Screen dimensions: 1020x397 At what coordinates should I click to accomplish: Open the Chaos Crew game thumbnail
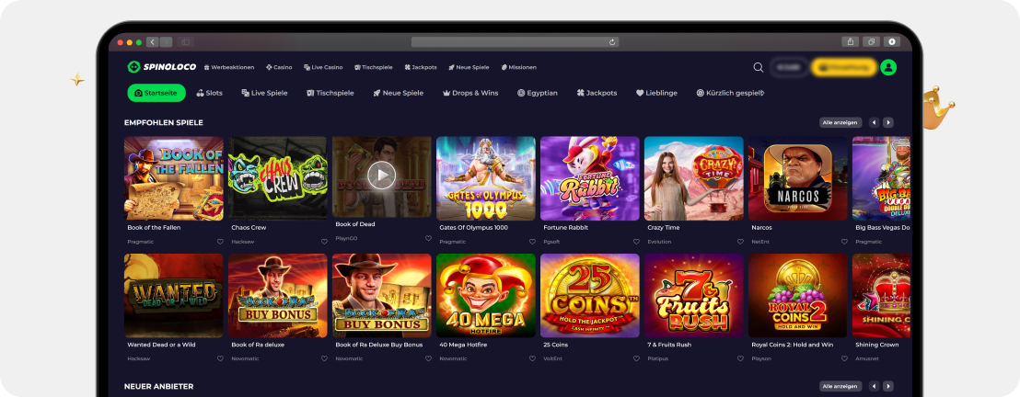[x=278, y=178]
